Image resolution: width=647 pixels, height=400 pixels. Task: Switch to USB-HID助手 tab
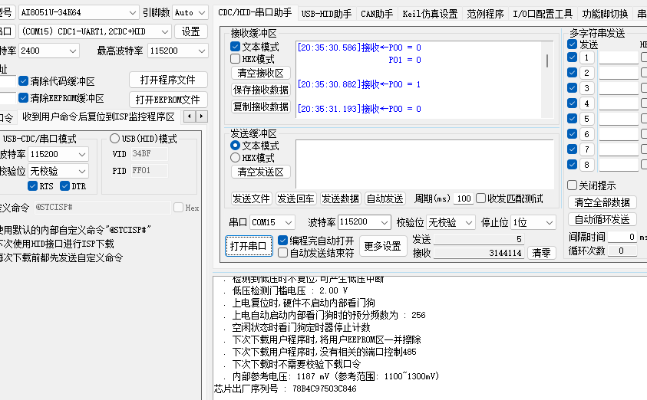[326, 14]
